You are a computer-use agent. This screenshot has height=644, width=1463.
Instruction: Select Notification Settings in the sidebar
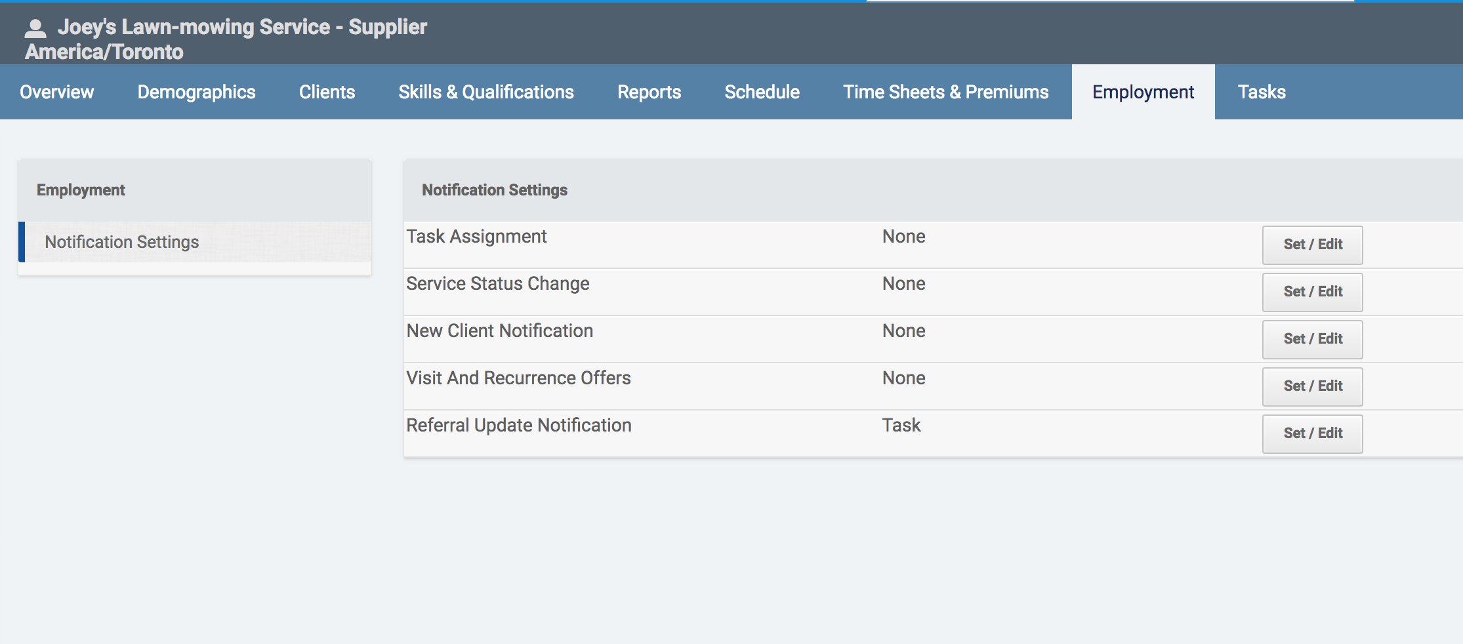(122, 242)
